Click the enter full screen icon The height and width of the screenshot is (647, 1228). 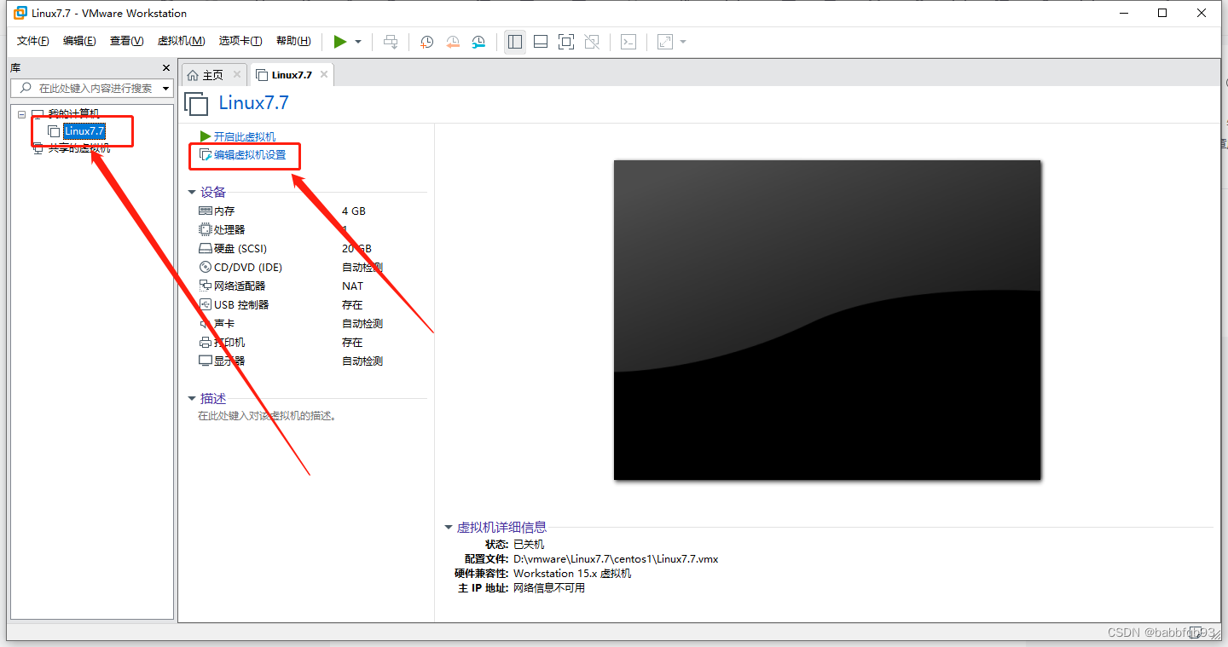coord(566,41)
